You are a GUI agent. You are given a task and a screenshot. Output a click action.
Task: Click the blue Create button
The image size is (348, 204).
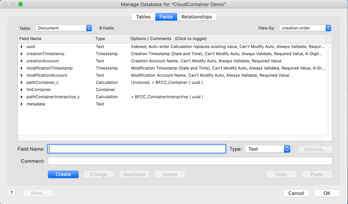pos(63,175)
